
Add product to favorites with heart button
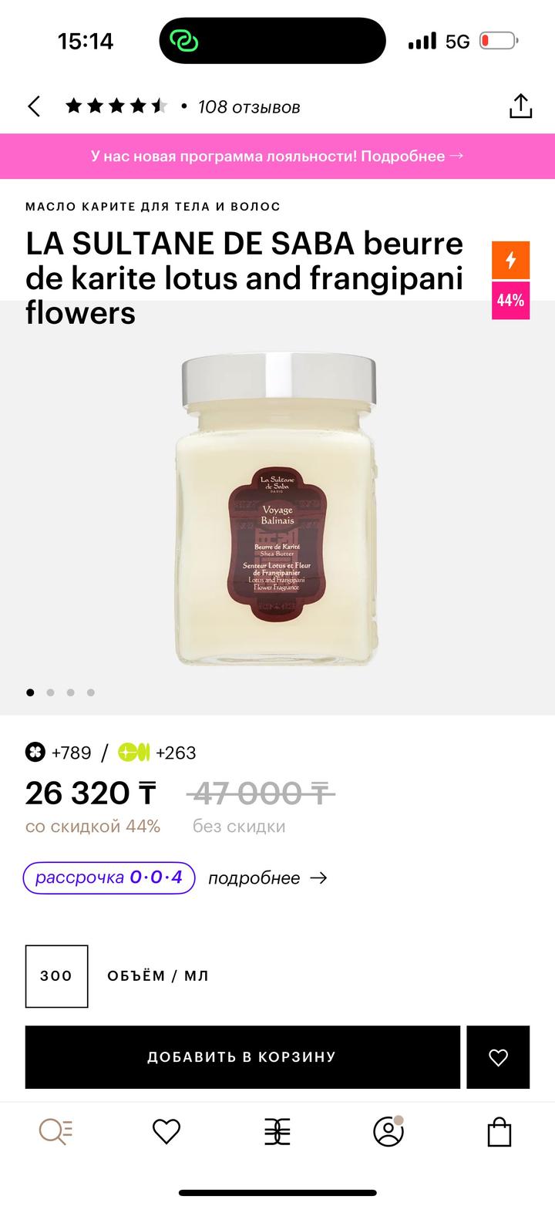(x=498, y=1057)
